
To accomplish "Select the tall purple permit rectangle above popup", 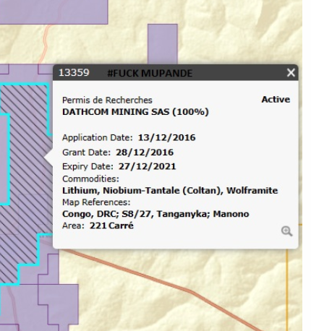I will click(162, 44).
